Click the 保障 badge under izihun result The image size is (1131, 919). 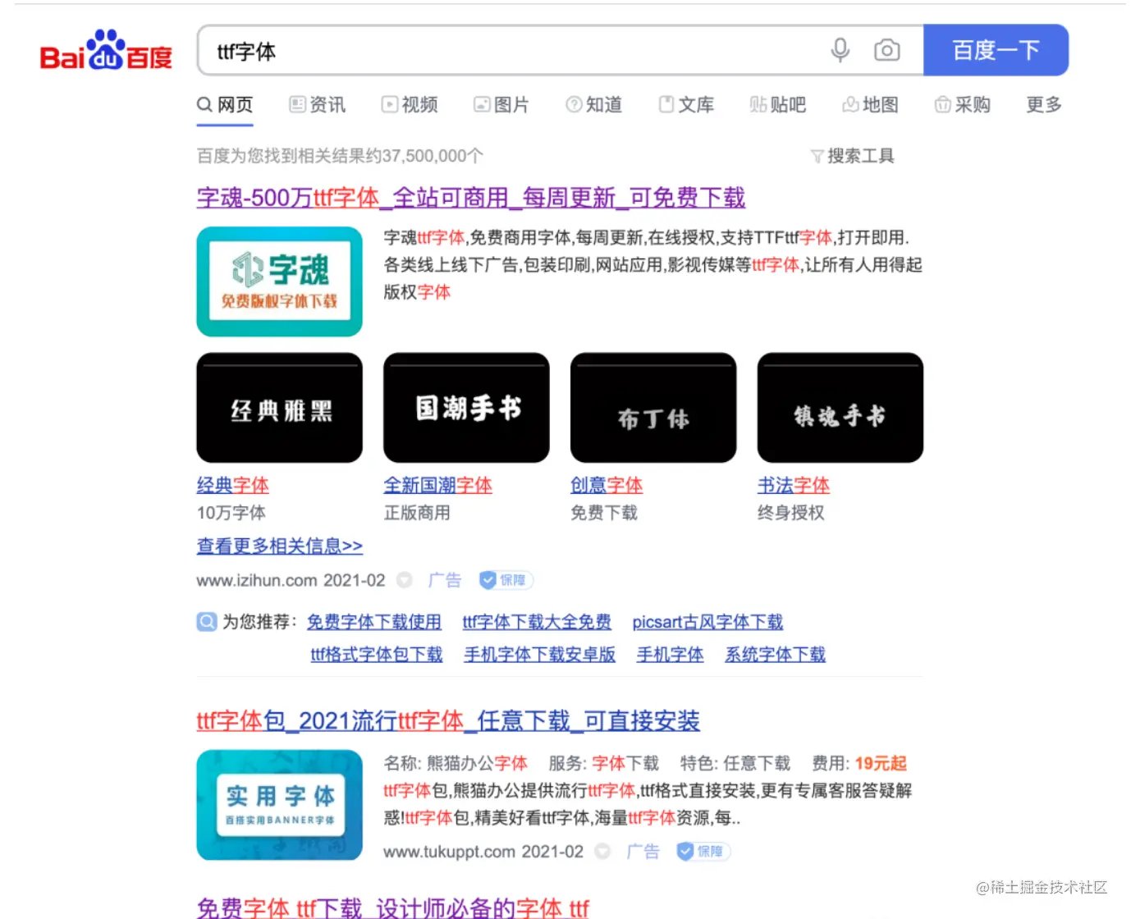coord(506,580)
